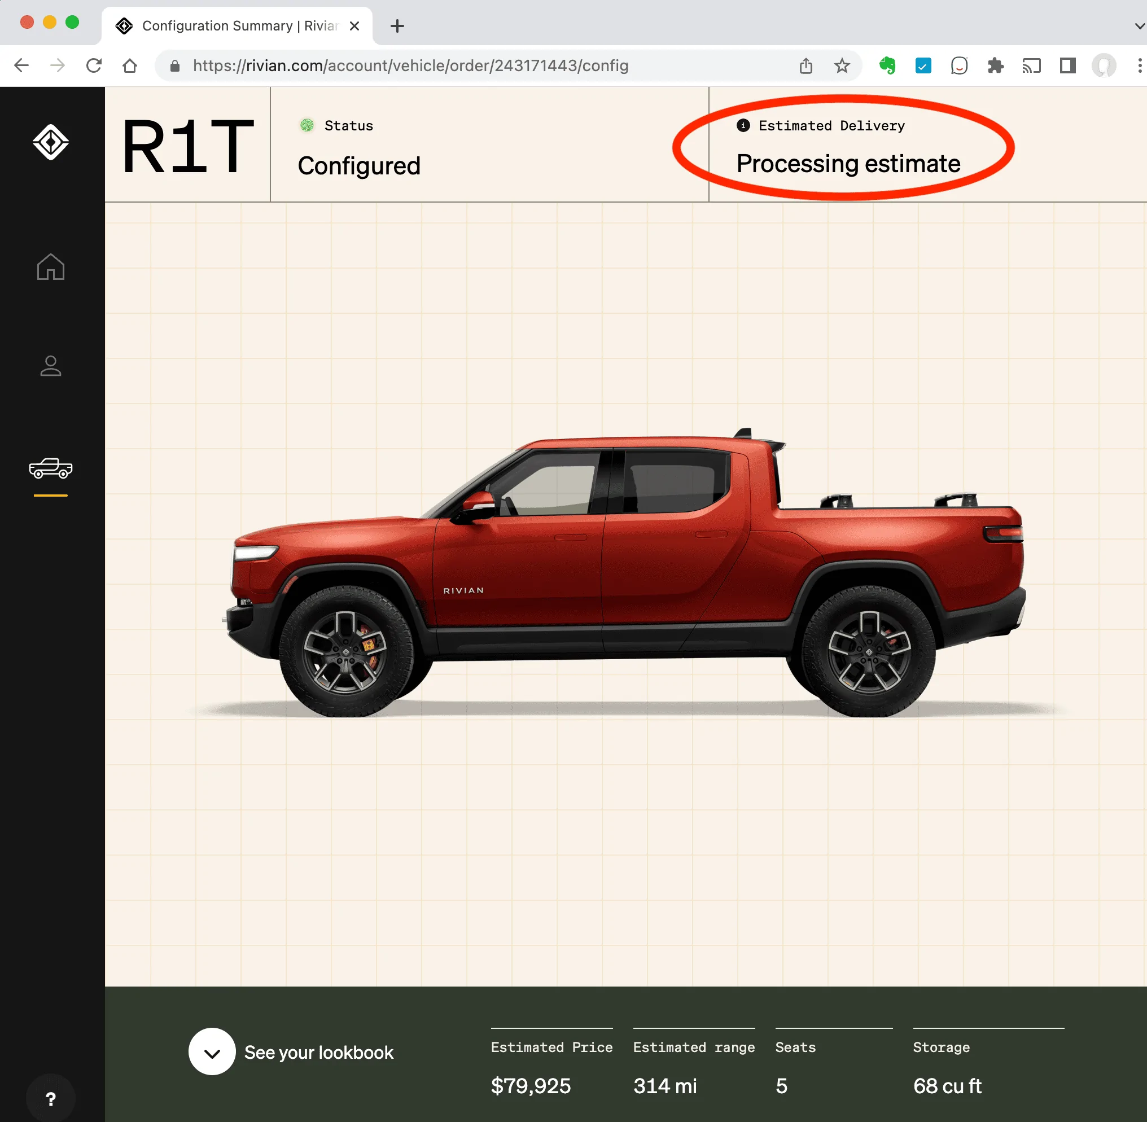
Task: Click the Configured status text
Action: tap(359, 166)
